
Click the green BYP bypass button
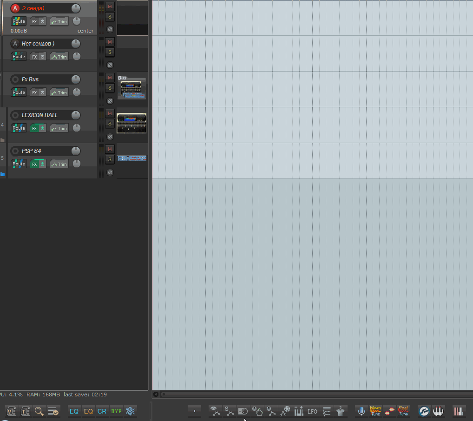116,411
